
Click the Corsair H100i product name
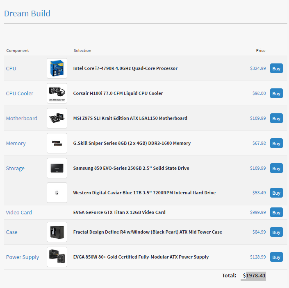(x=118, y=93)
